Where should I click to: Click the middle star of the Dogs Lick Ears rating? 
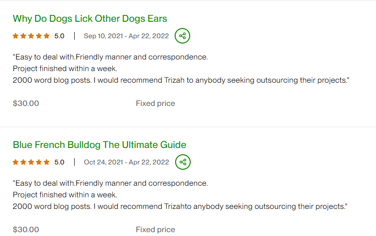(x=31, y=36)
